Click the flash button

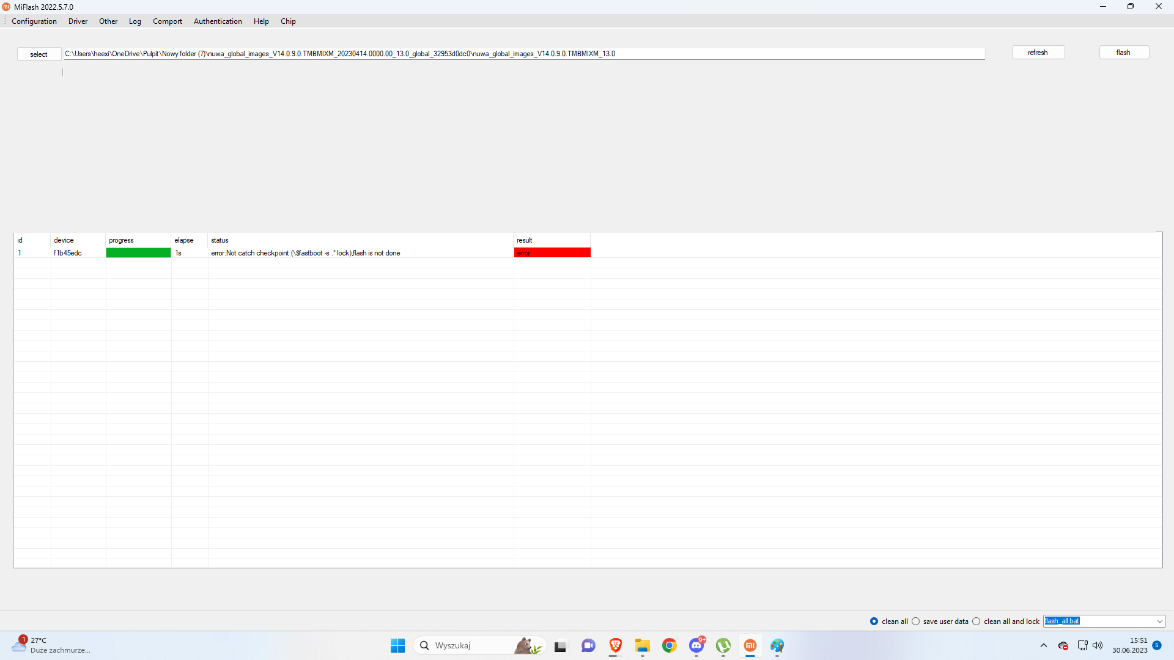click(x=1124, y=53)
